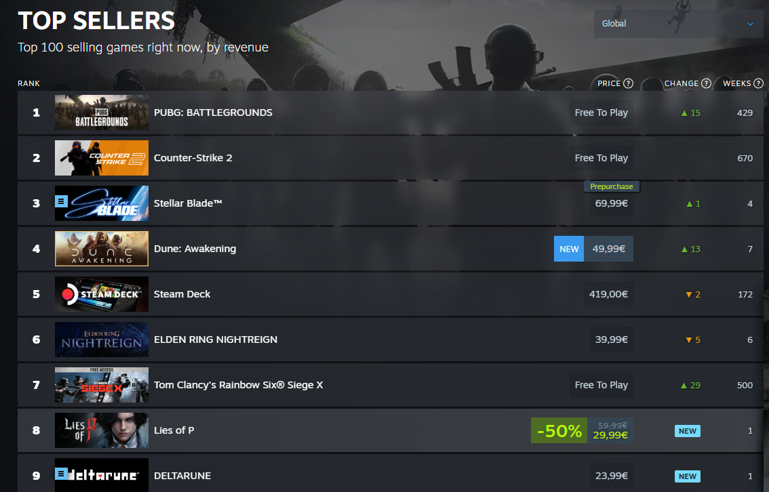Click the Lies of P -50% discount badge
The width and height of the screenshot is (769, 492).
[559, 430]
